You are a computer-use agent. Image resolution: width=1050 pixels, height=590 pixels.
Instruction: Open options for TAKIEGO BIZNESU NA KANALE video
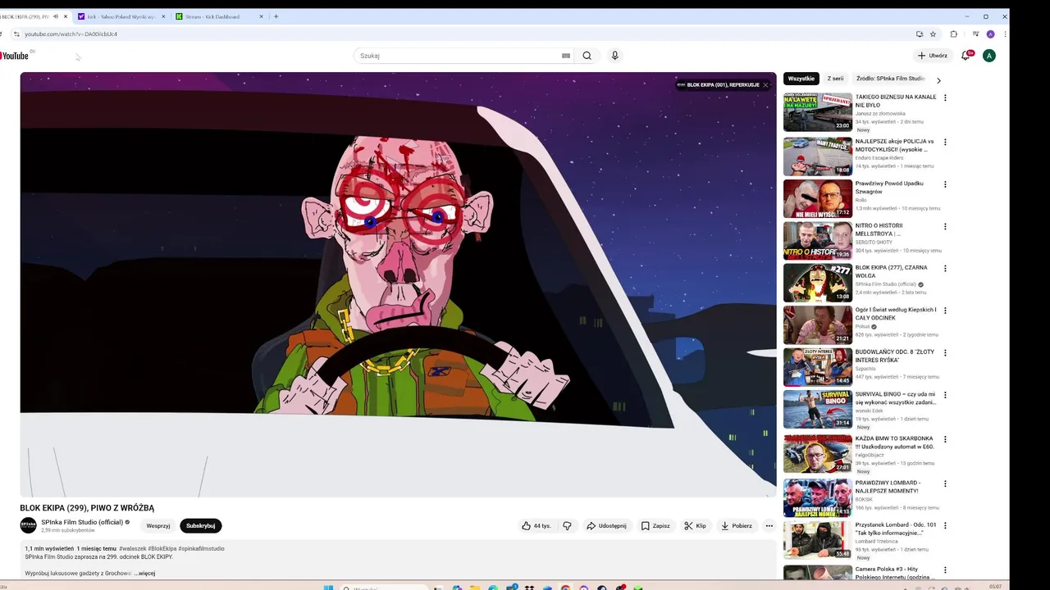pos(945,98)
